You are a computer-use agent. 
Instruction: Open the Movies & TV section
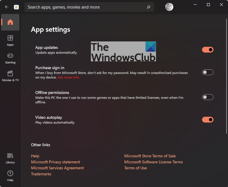10,74
